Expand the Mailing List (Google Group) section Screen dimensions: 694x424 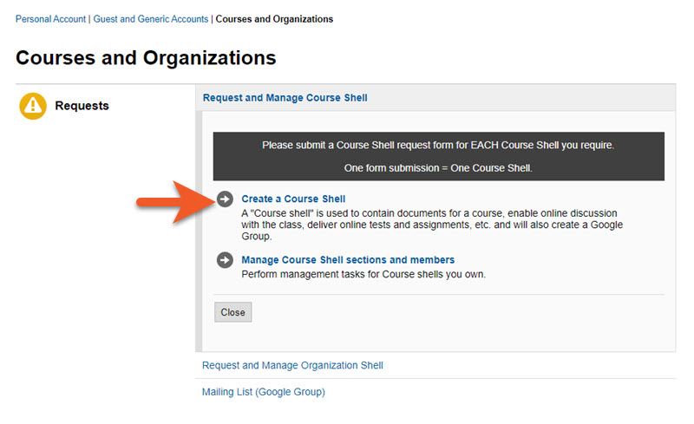tap(264, 392)
